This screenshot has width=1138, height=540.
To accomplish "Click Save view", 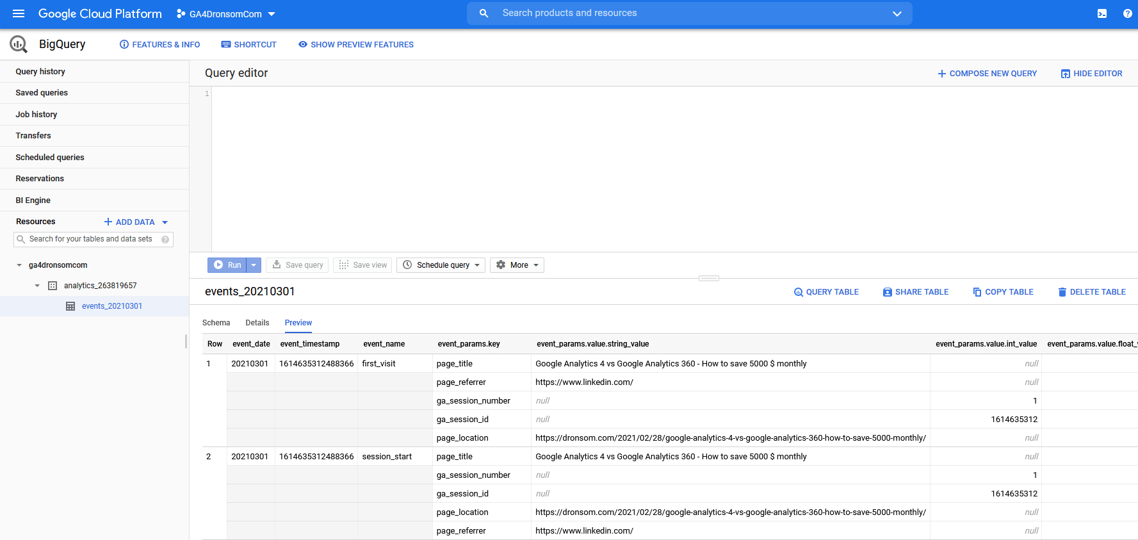I will click(x=362, y=265).
